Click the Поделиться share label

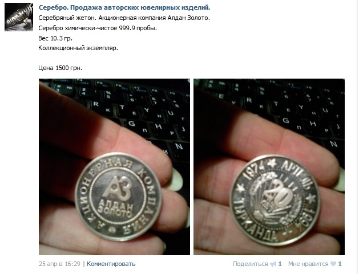250,264
